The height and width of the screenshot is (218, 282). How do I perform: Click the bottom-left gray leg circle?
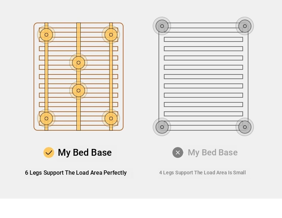click(x=162, y=127)
